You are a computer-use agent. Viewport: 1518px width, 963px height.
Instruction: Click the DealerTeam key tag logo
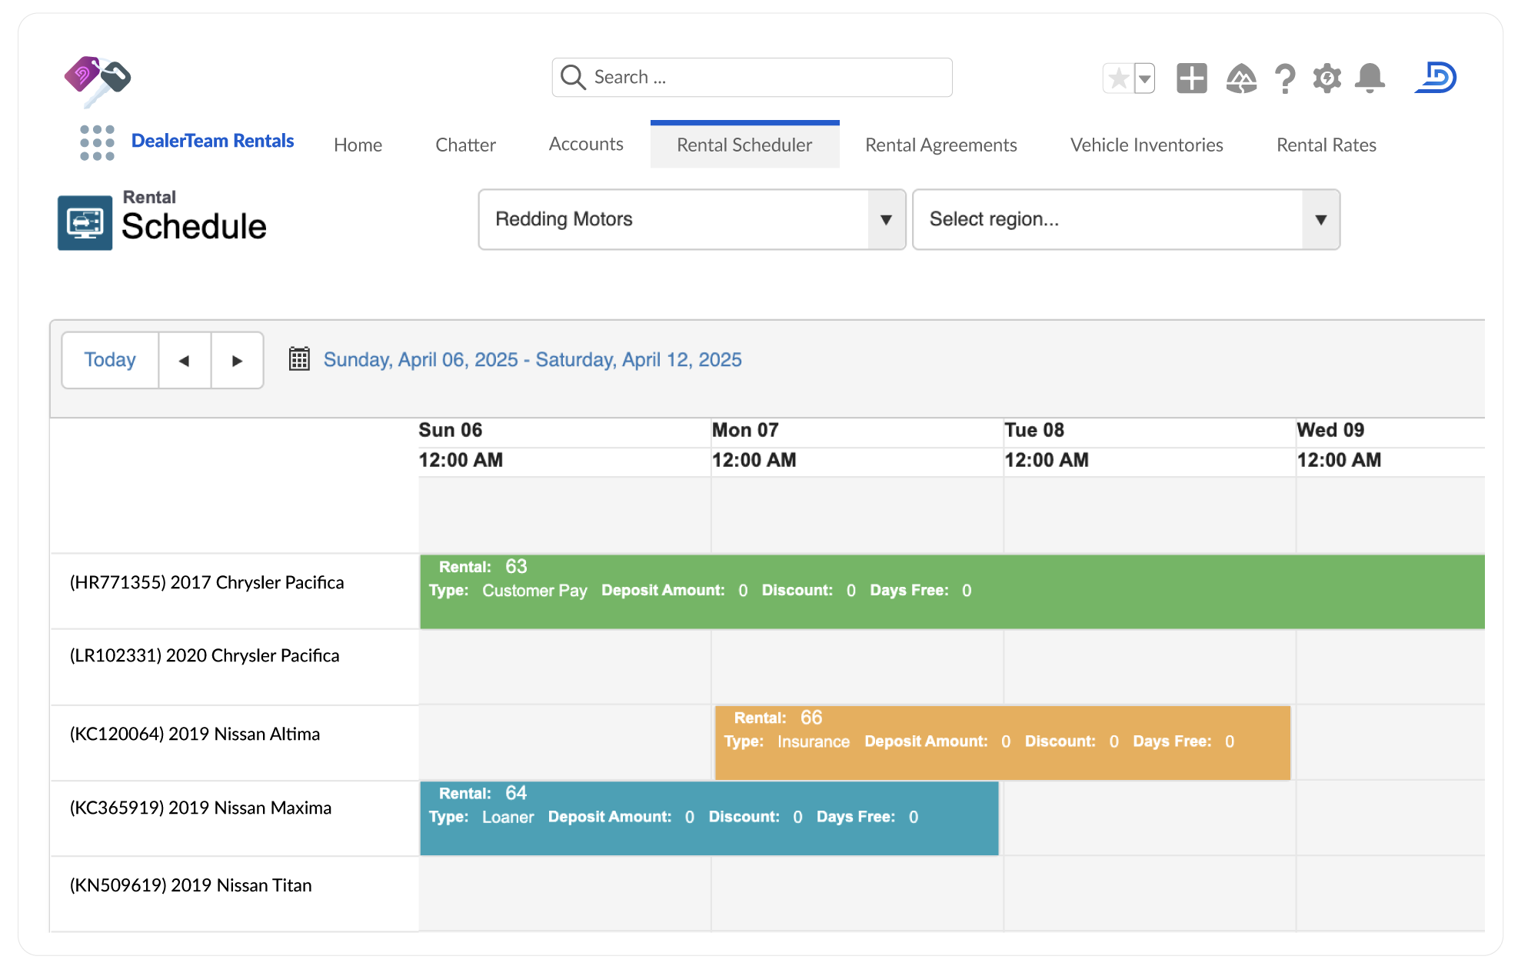tap(97, 80)
